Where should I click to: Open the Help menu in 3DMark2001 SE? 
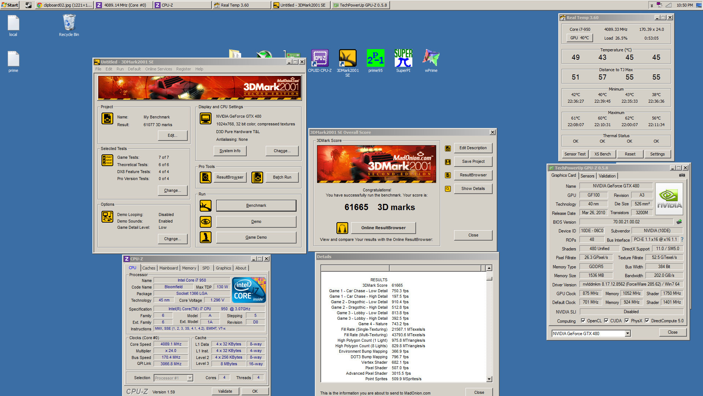[x=199, y=69]
